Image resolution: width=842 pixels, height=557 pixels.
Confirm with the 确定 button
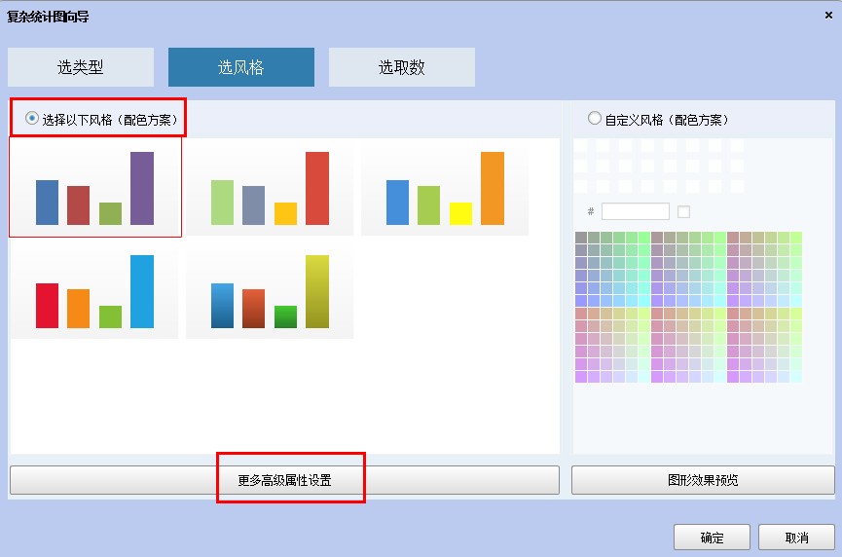[712, 538]
